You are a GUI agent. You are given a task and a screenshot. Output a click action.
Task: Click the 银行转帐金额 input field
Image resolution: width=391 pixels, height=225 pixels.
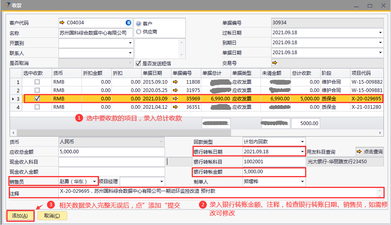click(274, 172)
